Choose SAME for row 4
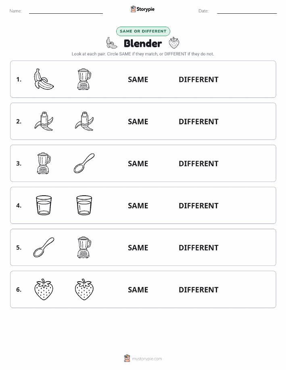 [x=138, y=205]
